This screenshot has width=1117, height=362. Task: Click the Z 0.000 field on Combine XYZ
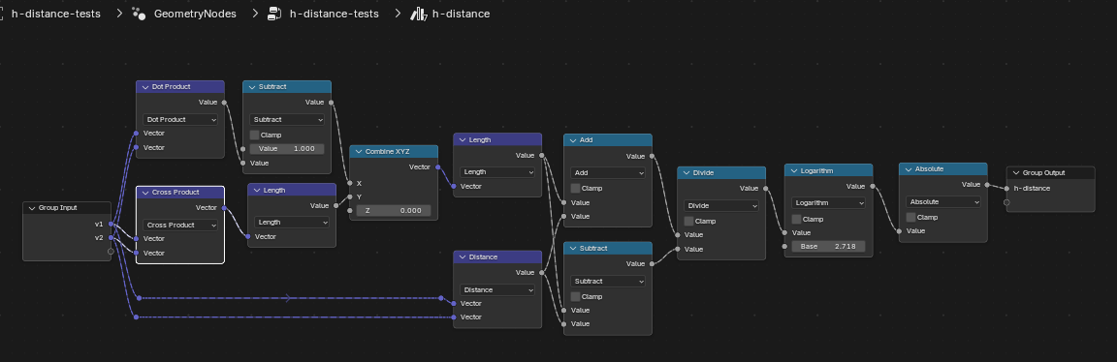[394, 210]
